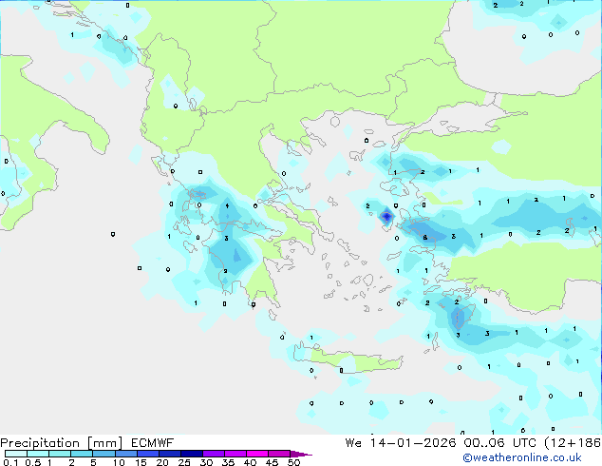Select the 0.5–1 mm legend color box
The image size is (602, 466).
[38, 454]
